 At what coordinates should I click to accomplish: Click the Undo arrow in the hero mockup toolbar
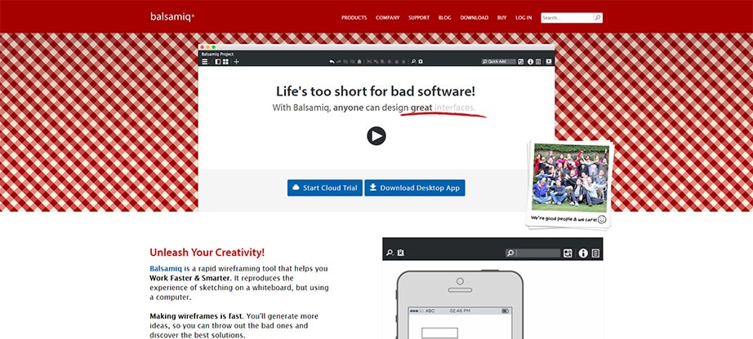tap(332, 62)
